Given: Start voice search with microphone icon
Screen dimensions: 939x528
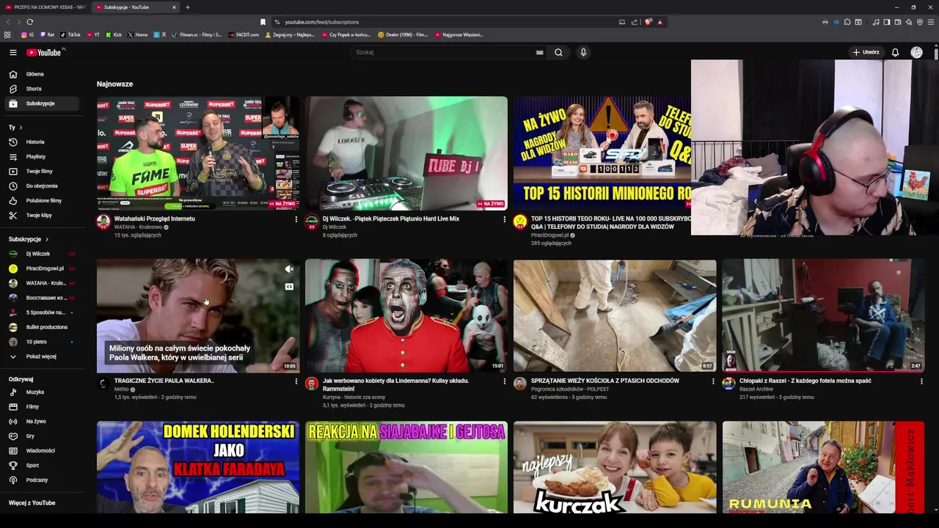Looking at the screenshot, I should coord(583,52).
